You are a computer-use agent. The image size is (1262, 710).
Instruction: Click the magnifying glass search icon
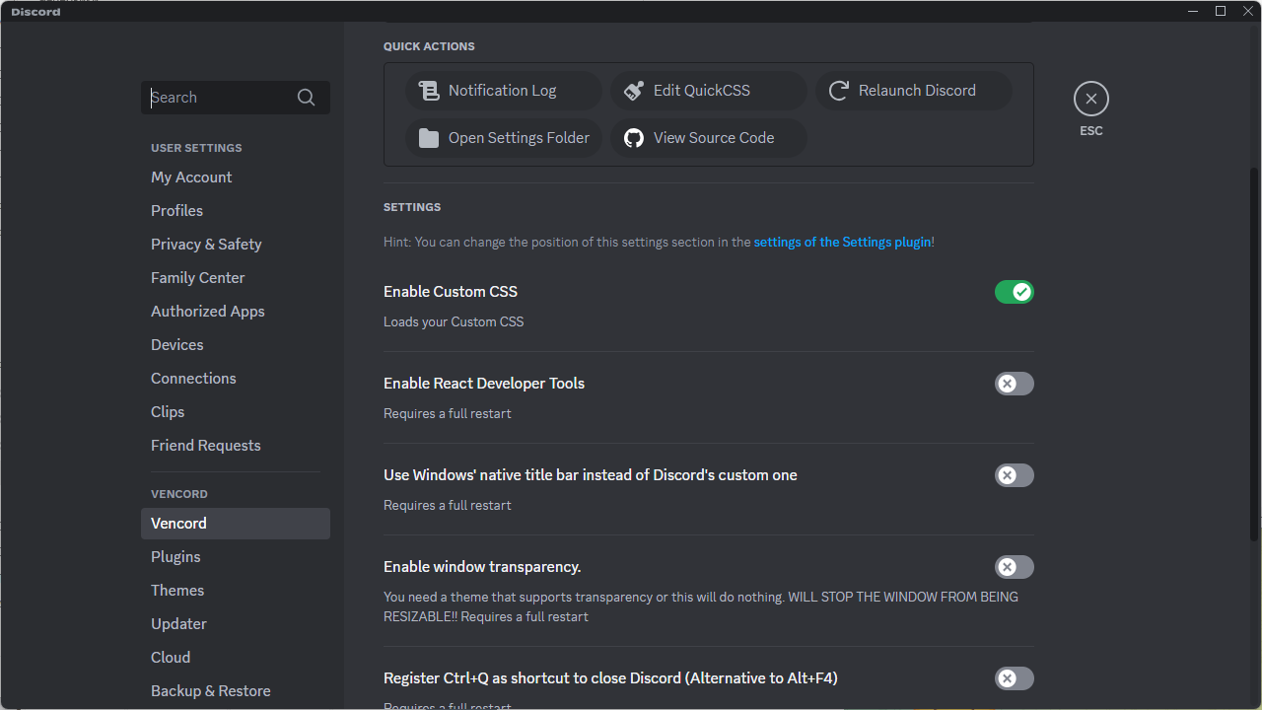pyautogui.click(x=306, y=98)
